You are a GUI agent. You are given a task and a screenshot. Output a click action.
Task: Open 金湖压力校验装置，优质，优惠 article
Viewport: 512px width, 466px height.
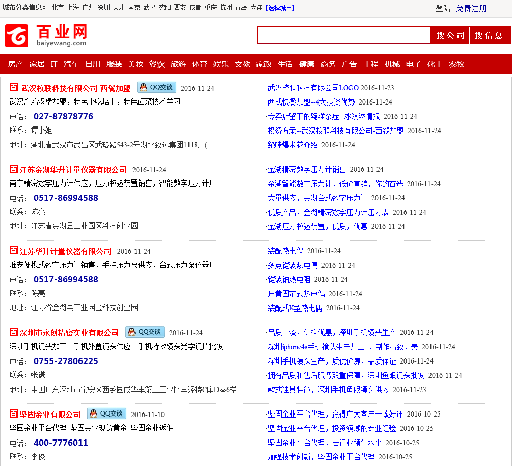point(317,226)
